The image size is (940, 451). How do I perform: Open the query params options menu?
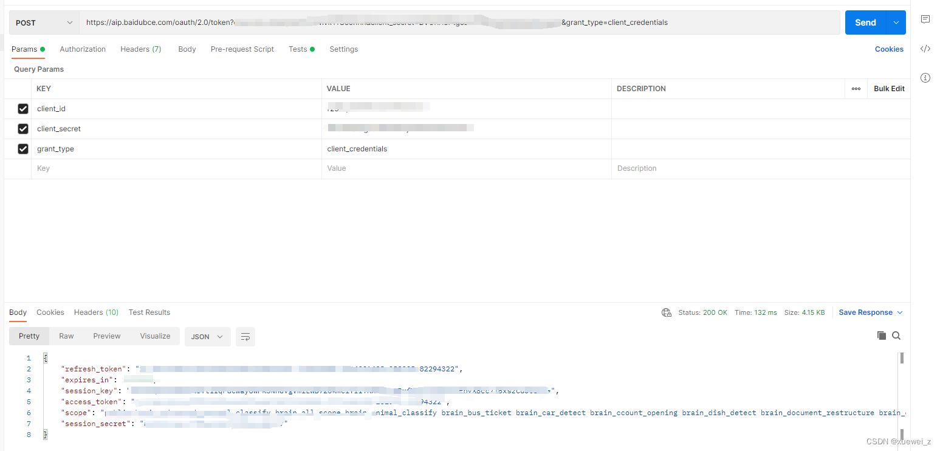(856, 88)
